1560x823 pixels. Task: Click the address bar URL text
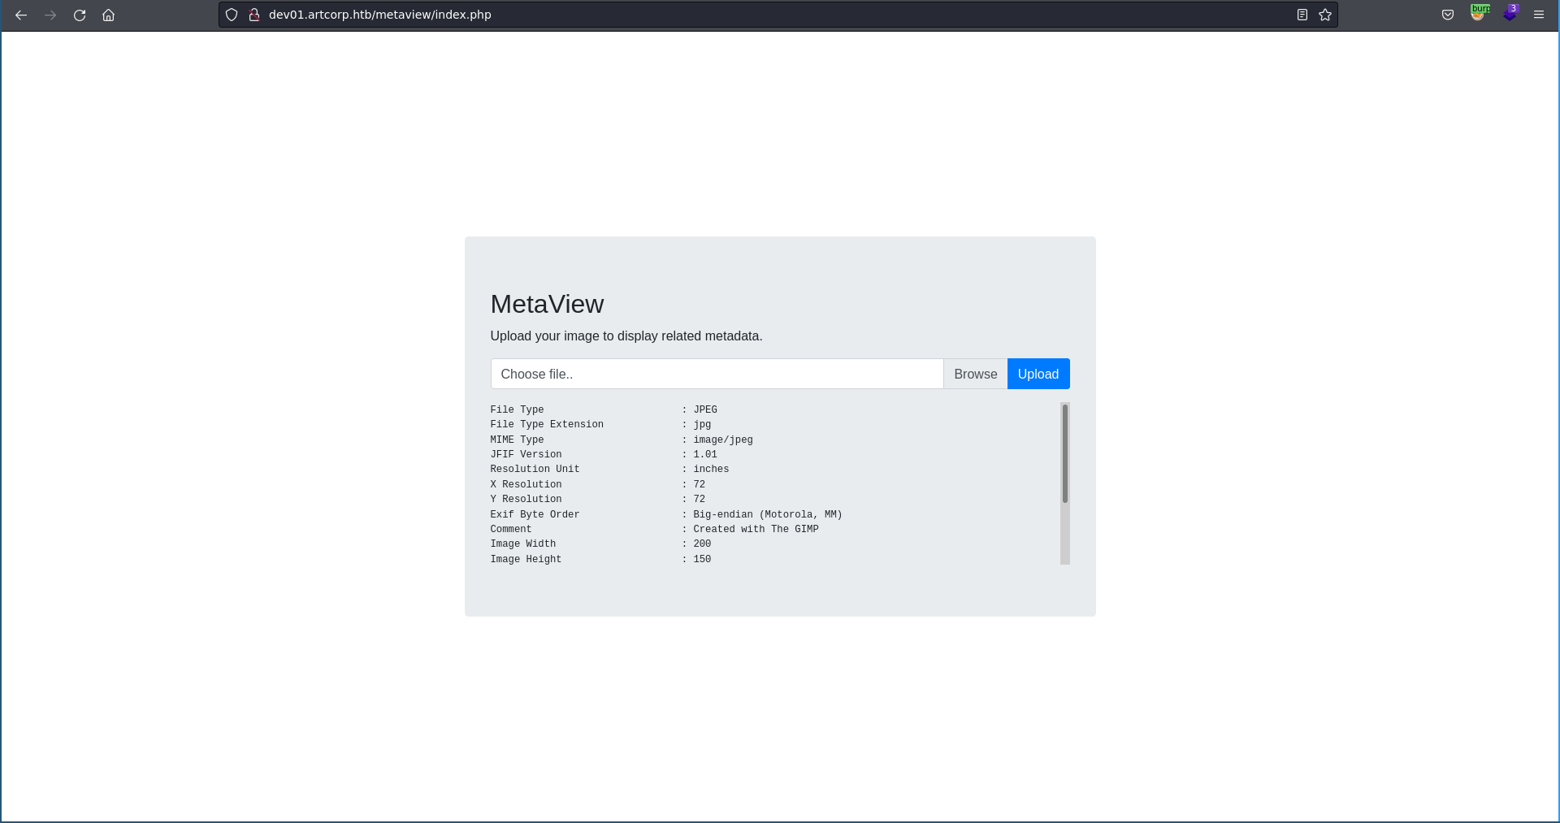click(379, 15)
